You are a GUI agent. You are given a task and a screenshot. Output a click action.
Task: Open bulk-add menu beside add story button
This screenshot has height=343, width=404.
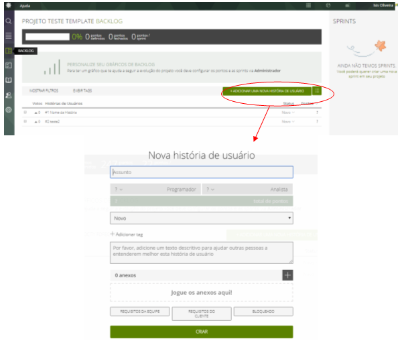point(317,90)
